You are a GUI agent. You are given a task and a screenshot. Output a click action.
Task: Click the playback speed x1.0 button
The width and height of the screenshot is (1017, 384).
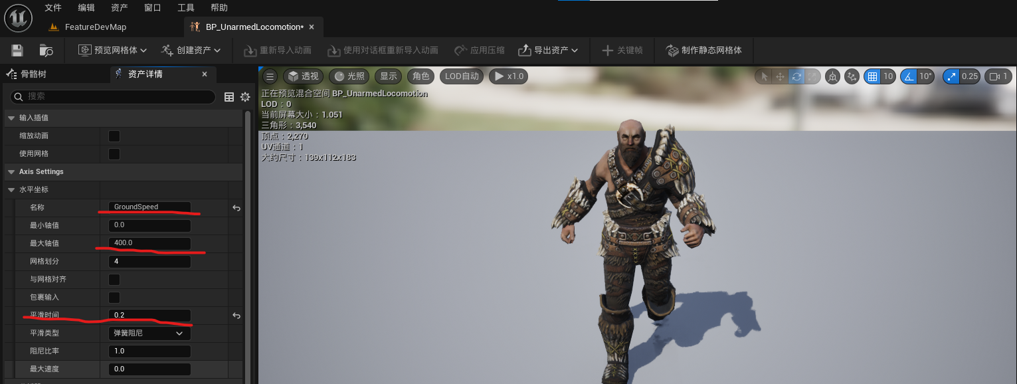[x=509, y=76]
